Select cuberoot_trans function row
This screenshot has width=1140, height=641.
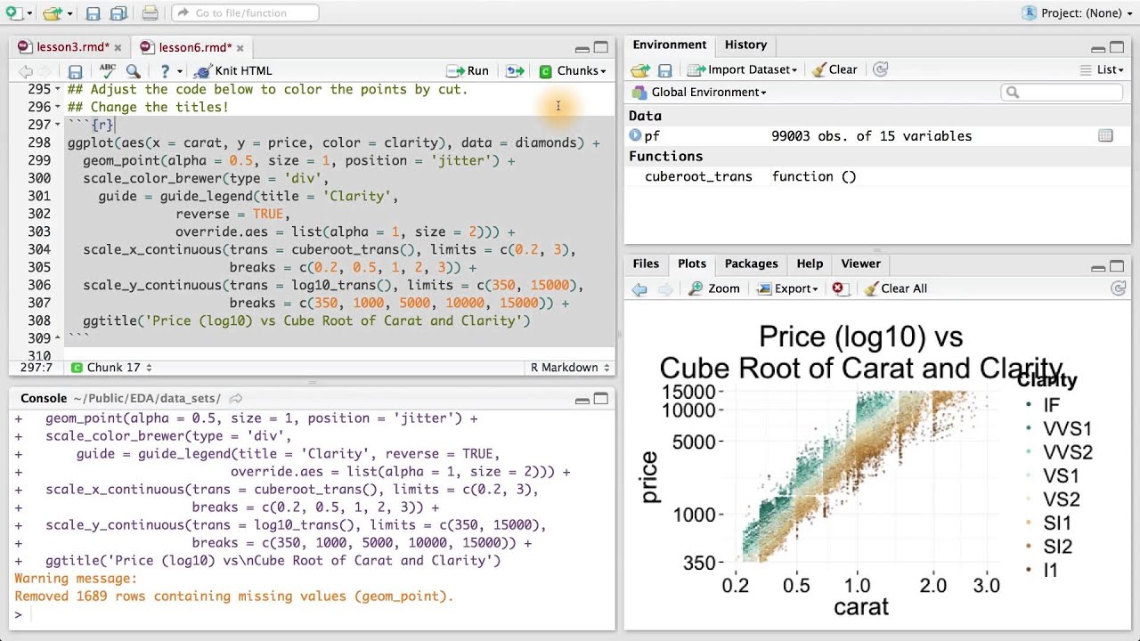pos(877,176)
